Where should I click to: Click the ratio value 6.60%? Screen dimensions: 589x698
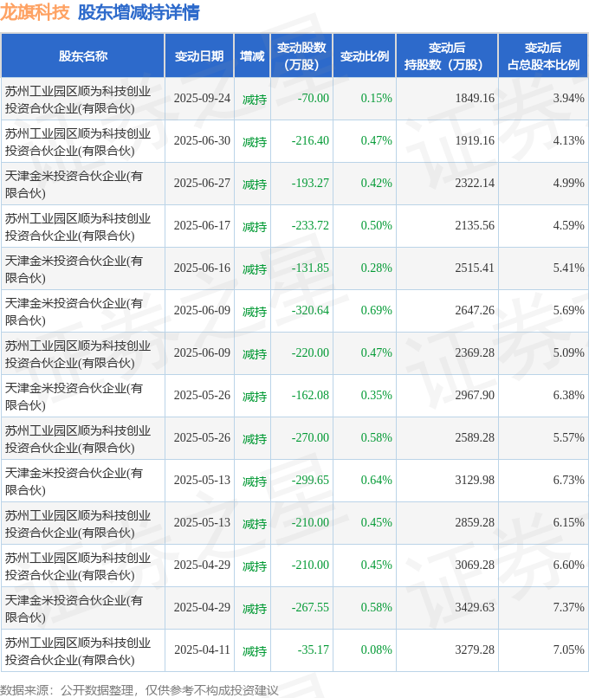[x=568, y=565]
